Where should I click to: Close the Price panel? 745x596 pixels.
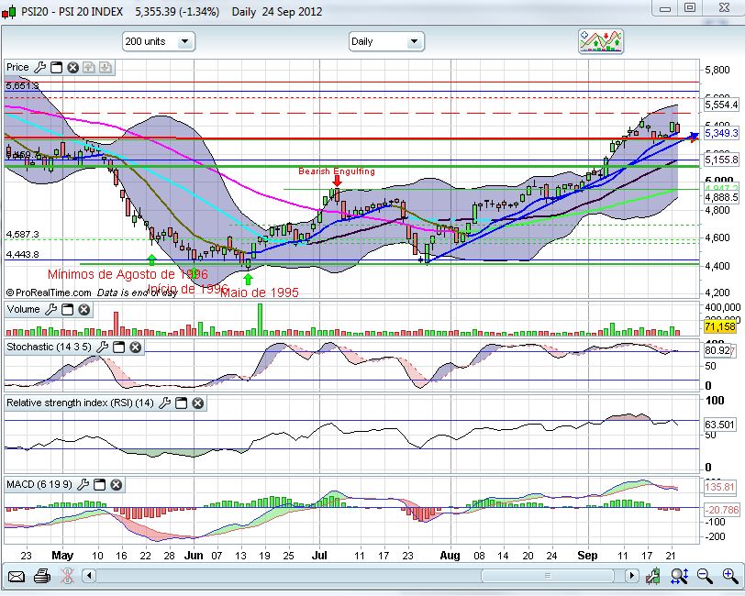click(x=72, y=68)
